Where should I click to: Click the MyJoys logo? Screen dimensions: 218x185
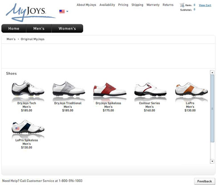click(x=30, y=12)
